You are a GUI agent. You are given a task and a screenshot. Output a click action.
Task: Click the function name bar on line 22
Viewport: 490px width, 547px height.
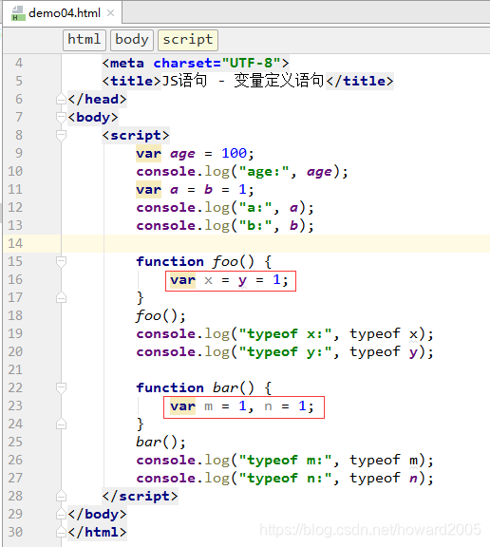tap(225, 387)
